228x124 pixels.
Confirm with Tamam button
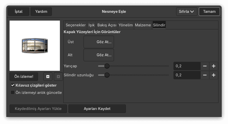(x=209, y=12)
